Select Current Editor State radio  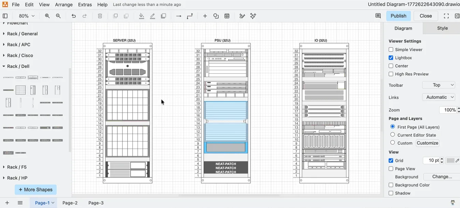pyautogui.click(x=393, y=135)
